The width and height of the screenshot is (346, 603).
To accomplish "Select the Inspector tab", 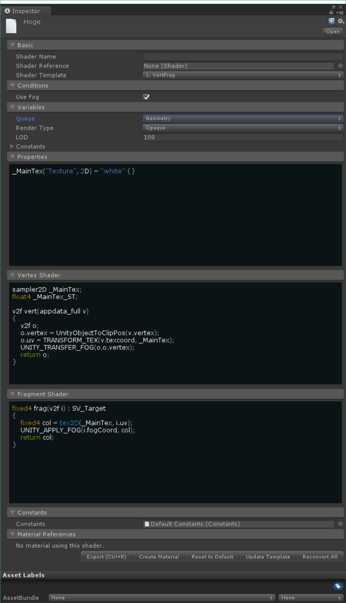I will tap(26, 11).
